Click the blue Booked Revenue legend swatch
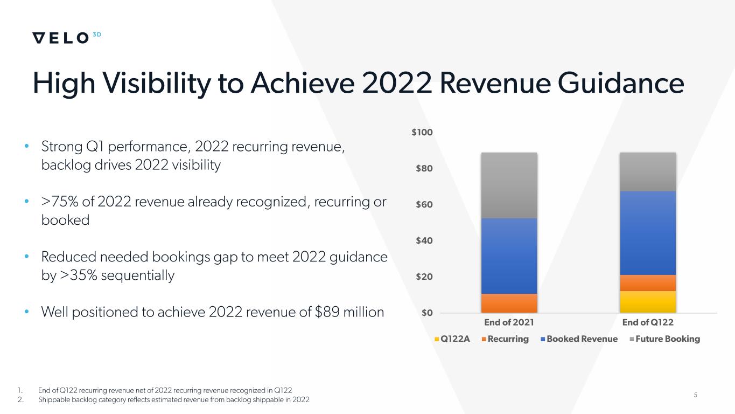Image resolution: width=735 pixels, height=414 pixels. (543, 339)
